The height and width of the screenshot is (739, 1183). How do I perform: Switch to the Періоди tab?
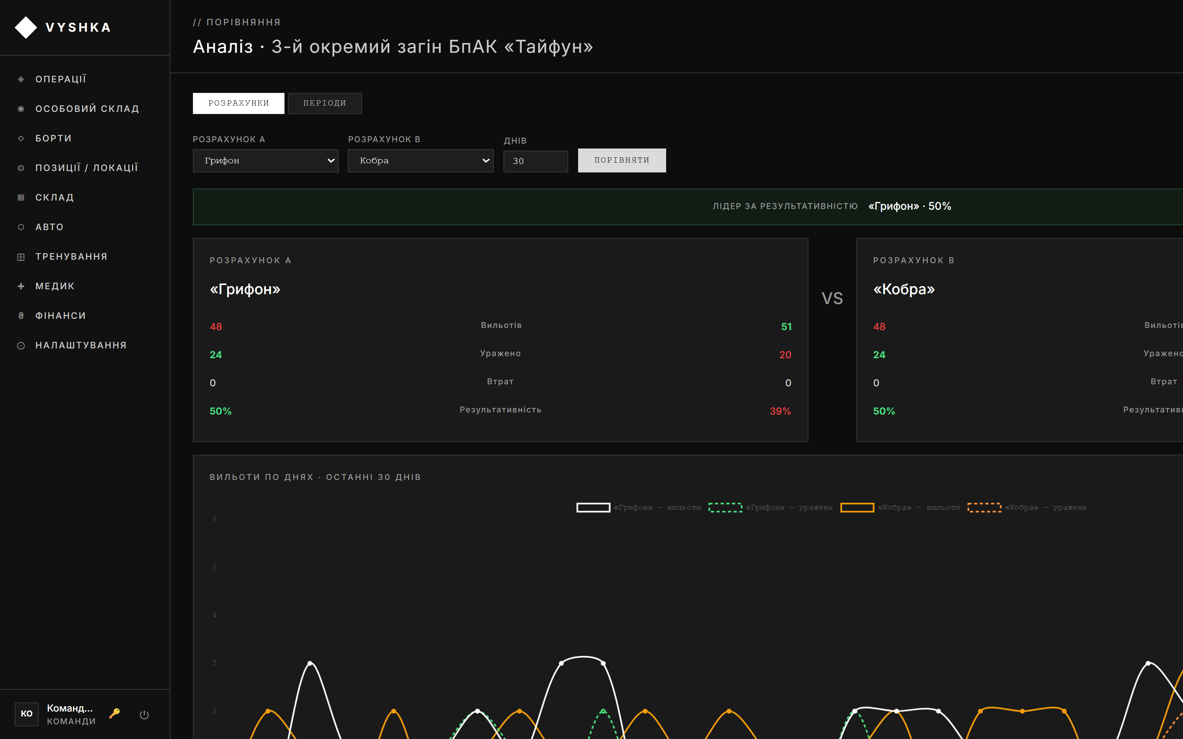(x=325, y=103)
